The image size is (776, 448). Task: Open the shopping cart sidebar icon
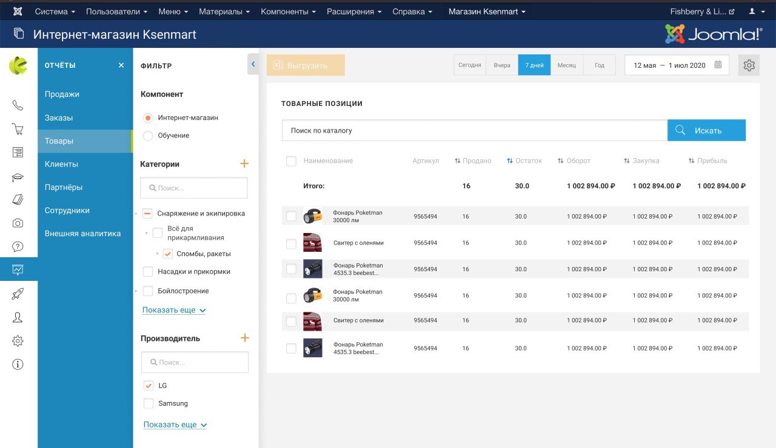click(x=18, y=129)
